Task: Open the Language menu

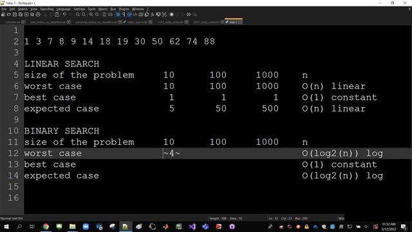Action: (x=63, y=9)
